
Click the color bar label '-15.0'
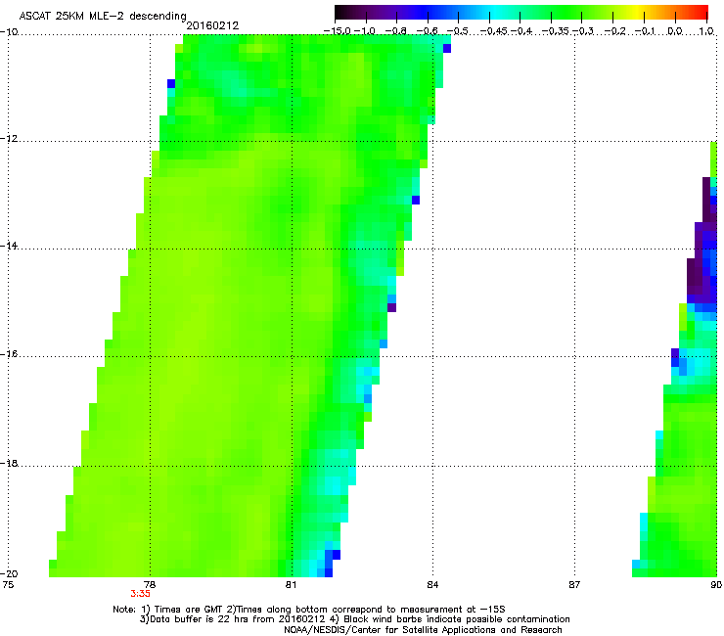click(338, 31)
